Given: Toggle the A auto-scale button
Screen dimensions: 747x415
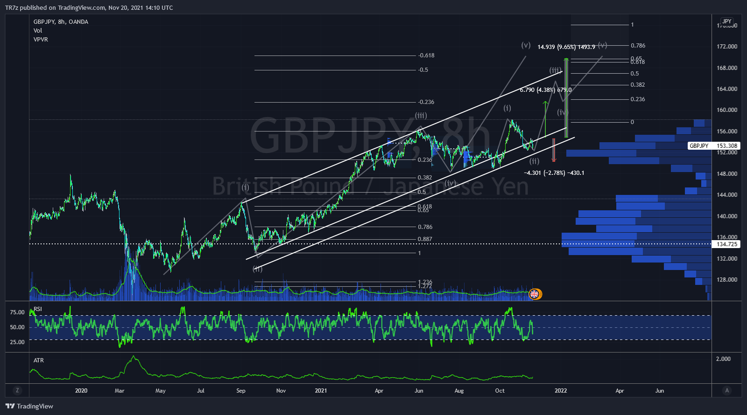Looking at the screenshot, I should [727, 390].
